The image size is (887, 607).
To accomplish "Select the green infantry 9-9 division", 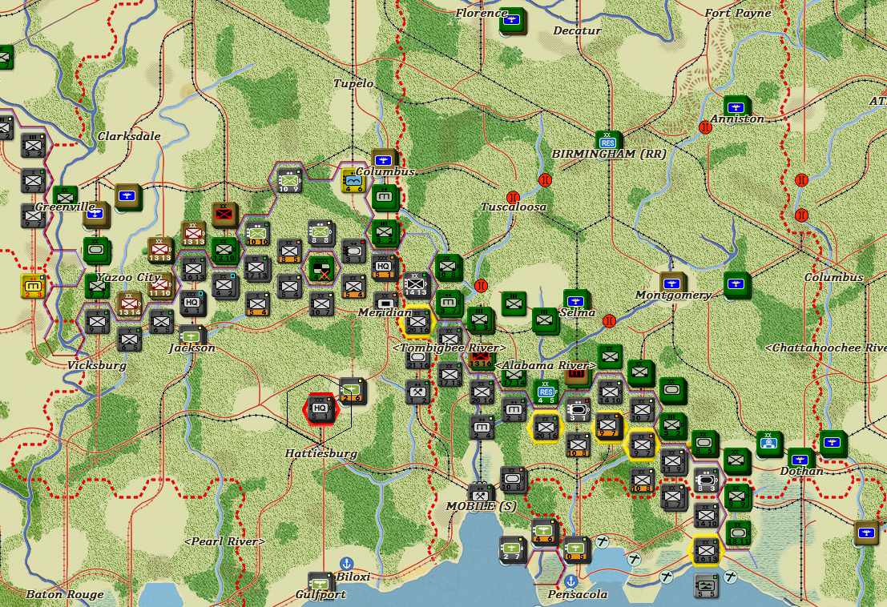I will click(738, 496).
